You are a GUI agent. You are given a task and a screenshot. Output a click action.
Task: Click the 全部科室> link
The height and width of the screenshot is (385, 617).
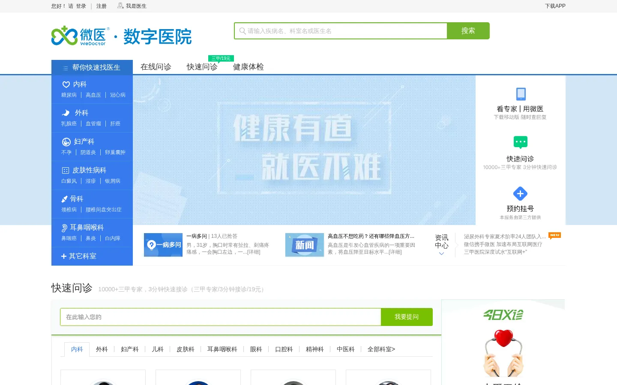click(x=381, y=349)
